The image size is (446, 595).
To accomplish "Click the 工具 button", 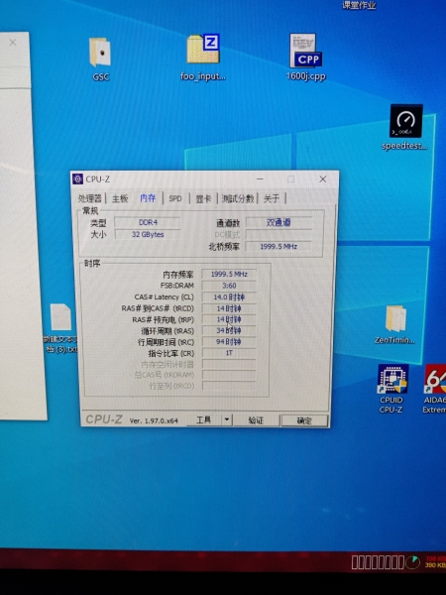I will (203, 419).
